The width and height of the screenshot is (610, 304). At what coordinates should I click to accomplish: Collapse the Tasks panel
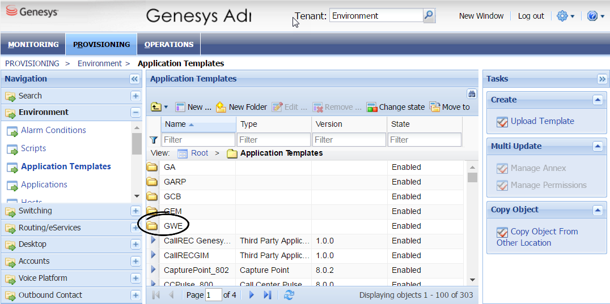pos(602,79)
